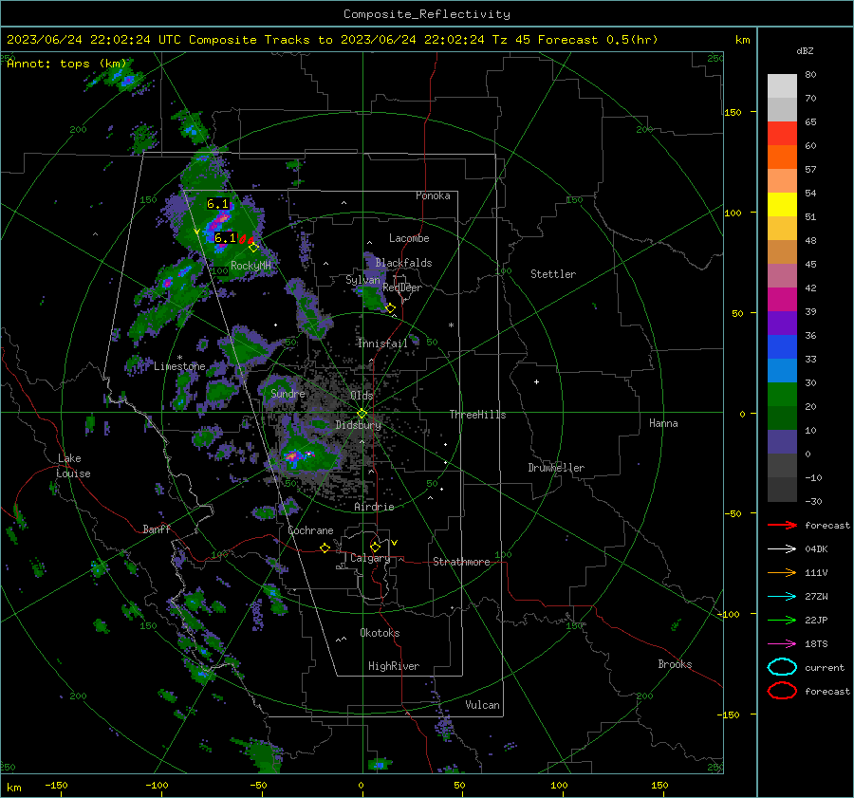Click the white plus marker west of Hanna

point(536,381)
